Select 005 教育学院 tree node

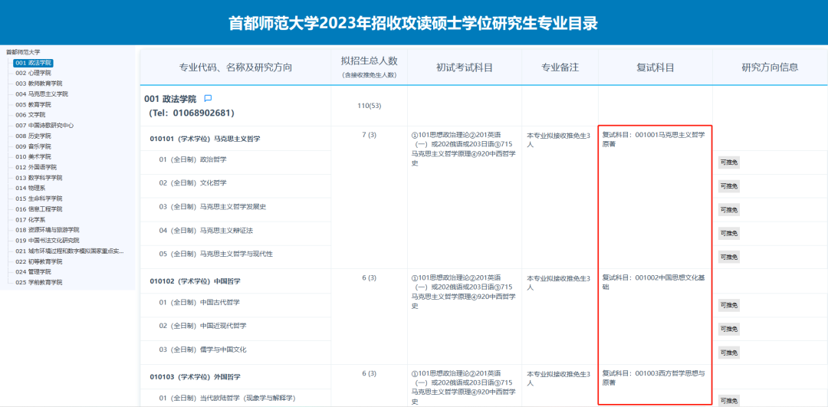click(33, 104)
